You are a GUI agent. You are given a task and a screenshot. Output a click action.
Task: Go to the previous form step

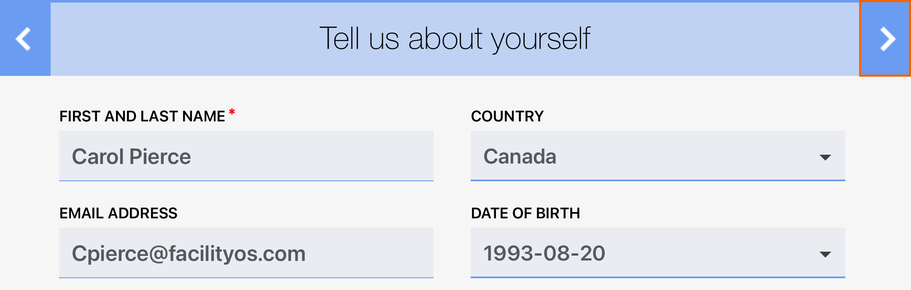(24, 39)
